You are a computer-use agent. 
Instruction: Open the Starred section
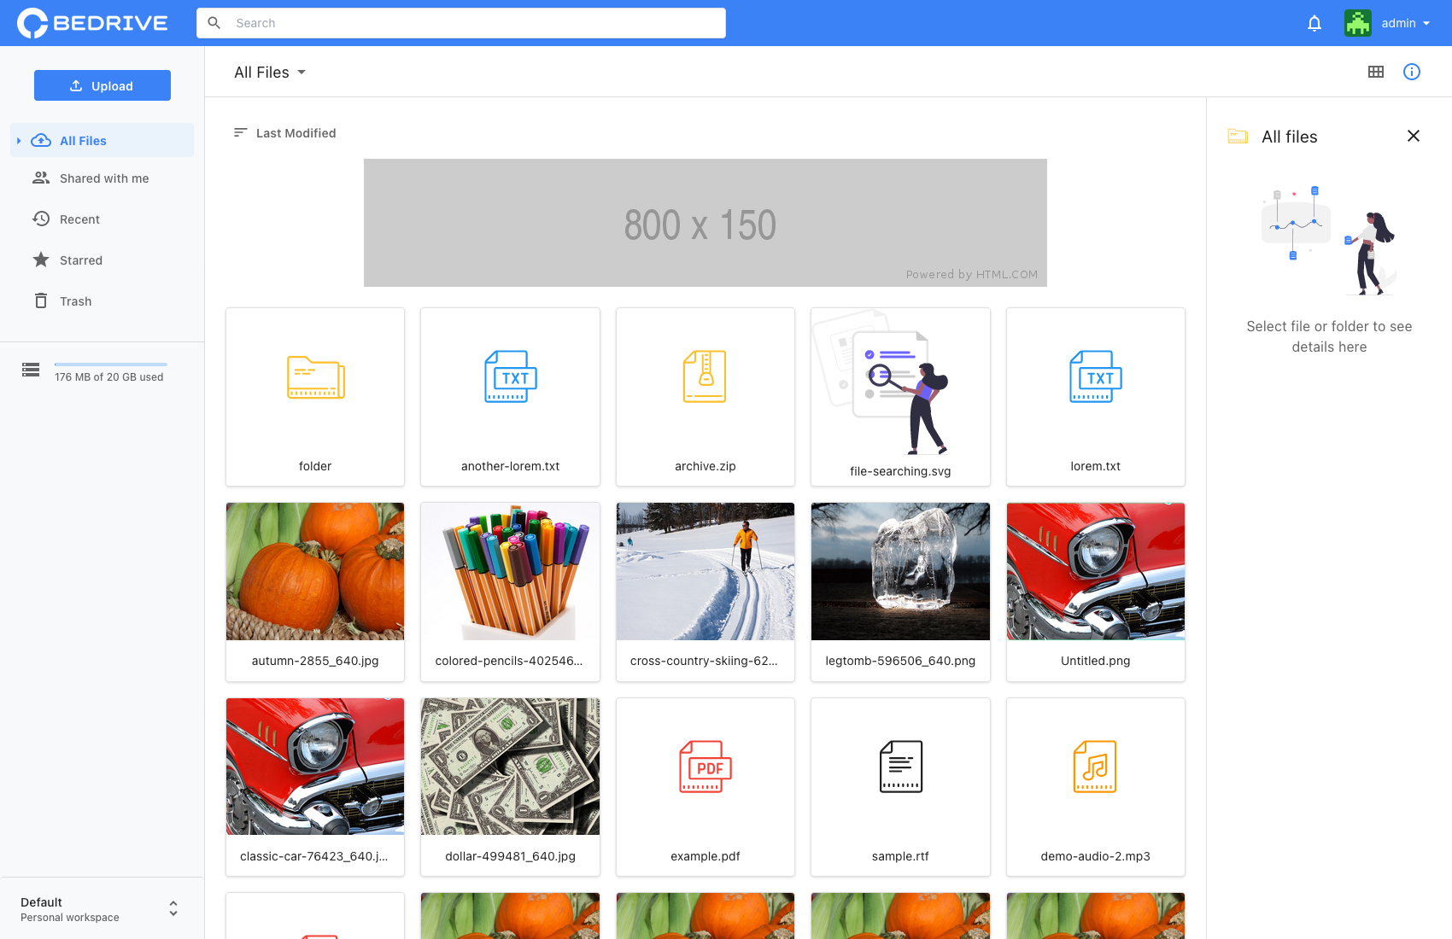click(x=80, y=260)
